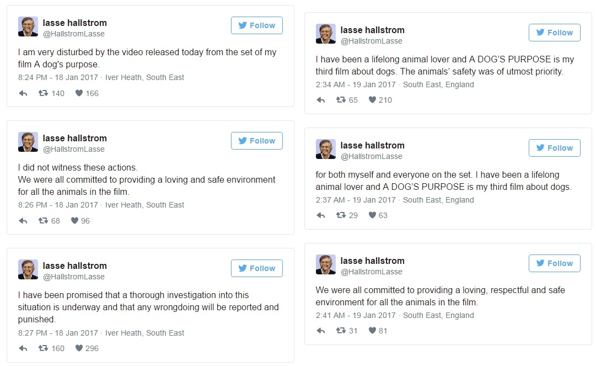Open @HallstromLasse handle in 8:26 PM tweet
Image resolution: width=596 pixels, height=366 pixels.
point(74,149)
